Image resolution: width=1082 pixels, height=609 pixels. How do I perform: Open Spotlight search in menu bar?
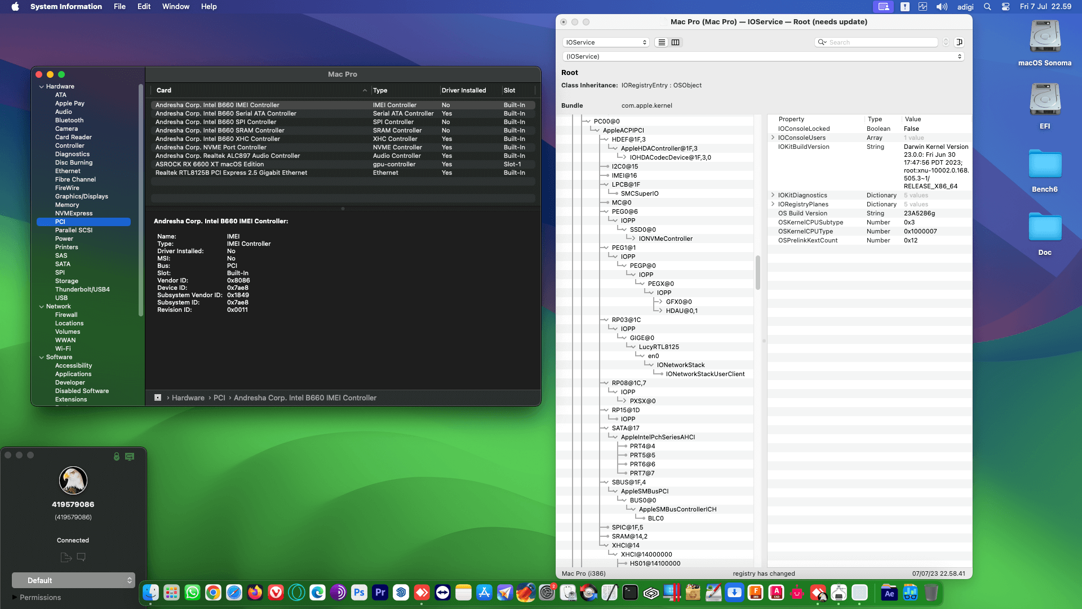tap(987, 7)
